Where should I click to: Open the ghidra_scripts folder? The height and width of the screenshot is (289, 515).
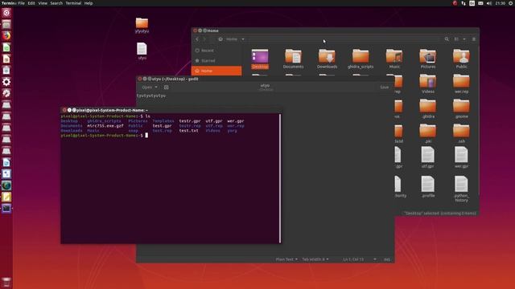(360, 59)
